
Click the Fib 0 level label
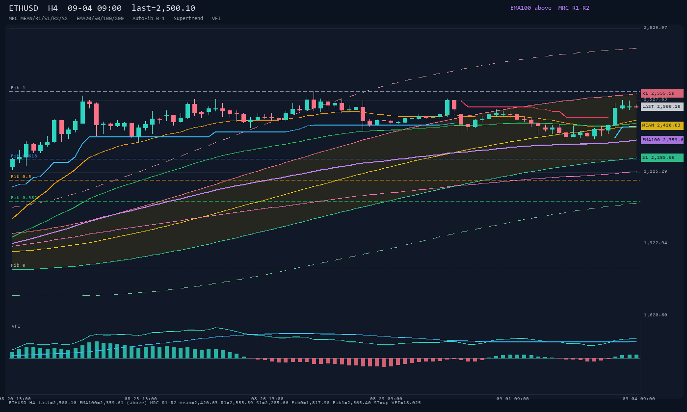(x=18, y=265)
